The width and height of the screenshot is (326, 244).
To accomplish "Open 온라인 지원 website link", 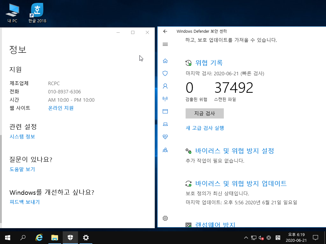I will click(61, 108).
